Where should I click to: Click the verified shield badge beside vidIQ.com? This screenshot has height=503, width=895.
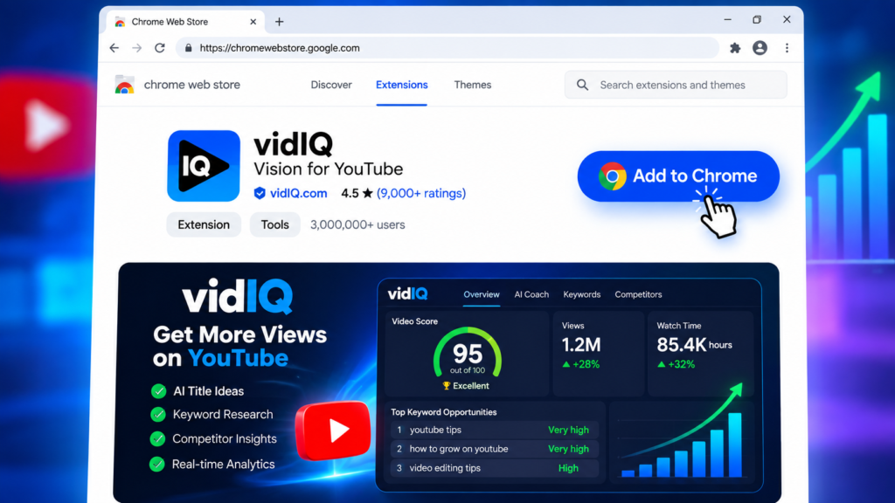point(260,193)
